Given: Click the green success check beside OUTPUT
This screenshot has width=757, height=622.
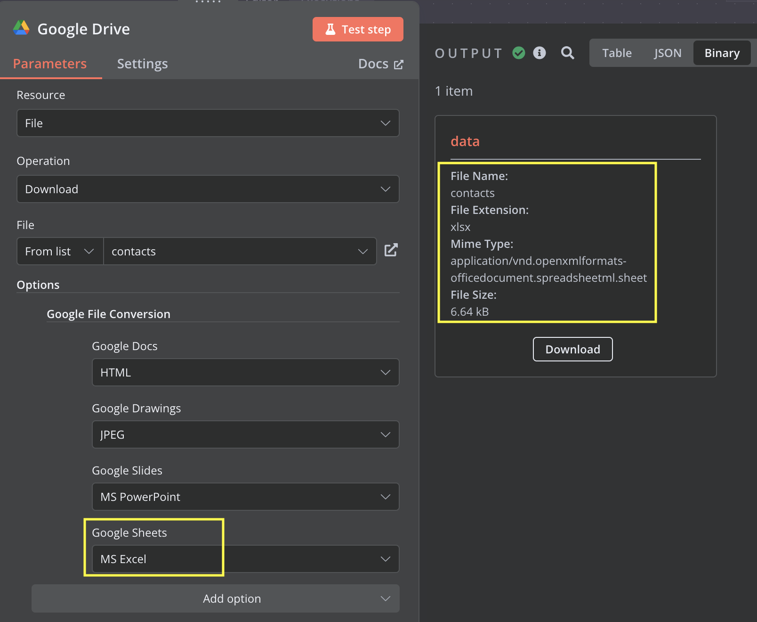Looking at the screenshot, I should (x=519, y=53).
